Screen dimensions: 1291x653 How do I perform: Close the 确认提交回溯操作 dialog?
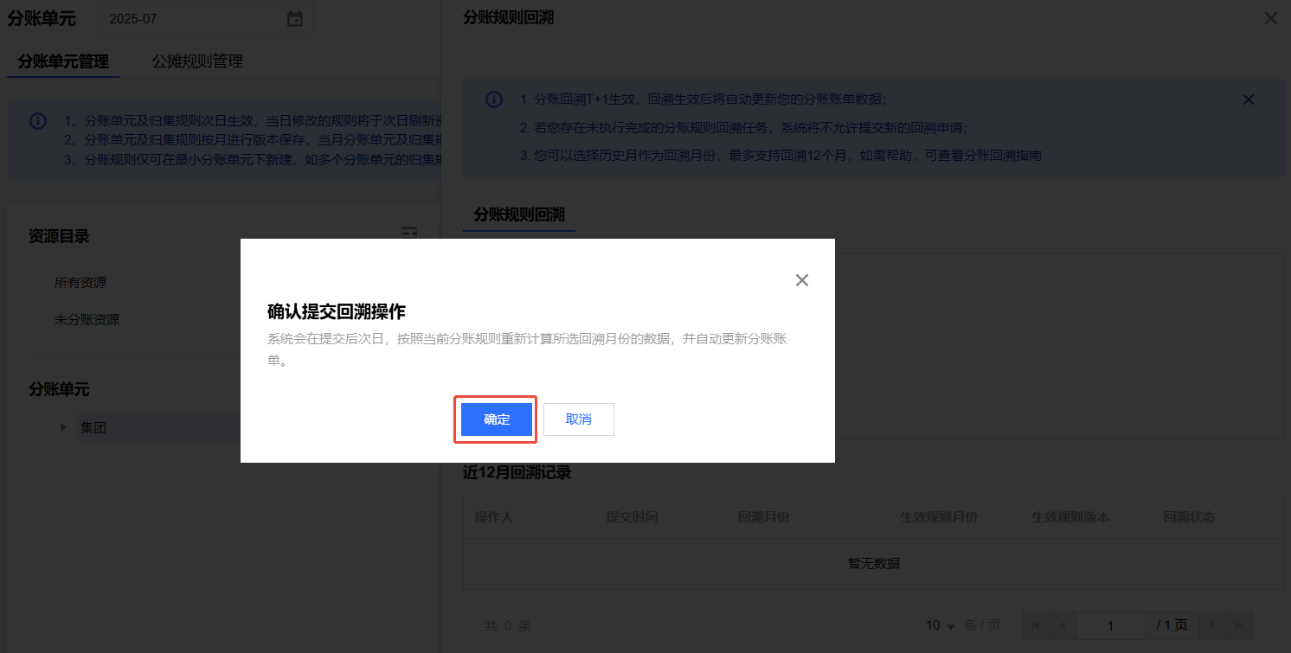pos(802,280)
